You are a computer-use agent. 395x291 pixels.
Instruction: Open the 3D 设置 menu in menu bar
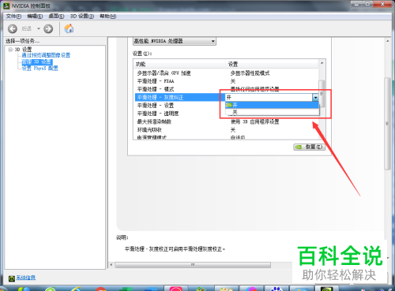click(82, 17)
